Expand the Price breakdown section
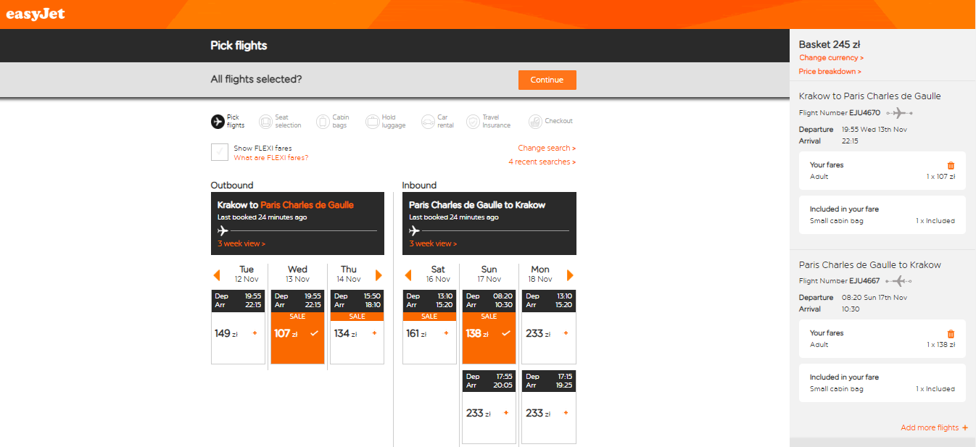The width and height of the screenshot is (976, 447). pos(830,72)
